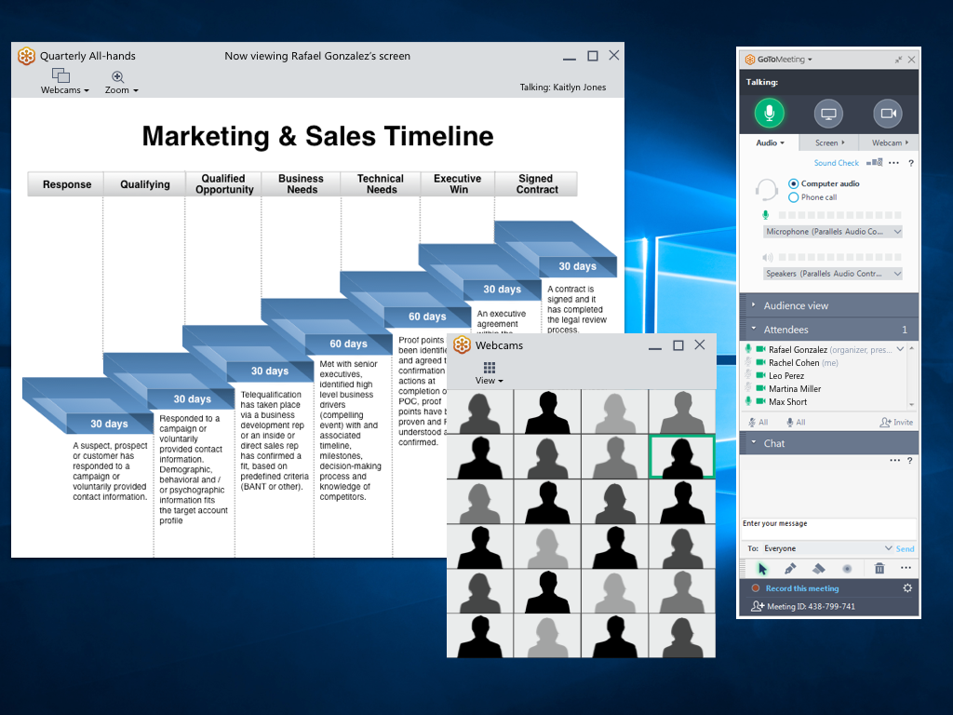
Task: Click the round screen sharing button
Action: (x=828, y=113)
